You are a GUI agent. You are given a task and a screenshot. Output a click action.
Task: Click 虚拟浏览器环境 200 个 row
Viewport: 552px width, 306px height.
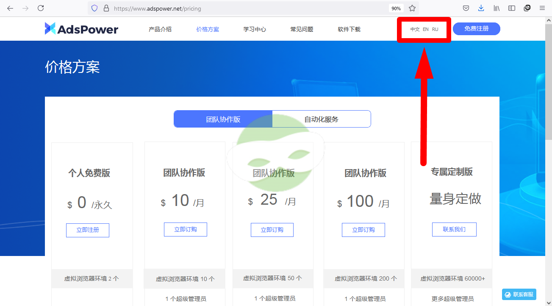coord(364,279)
